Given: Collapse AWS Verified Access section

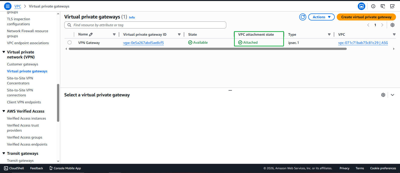Looking at the screenshot, I should (x=4, y=111).
